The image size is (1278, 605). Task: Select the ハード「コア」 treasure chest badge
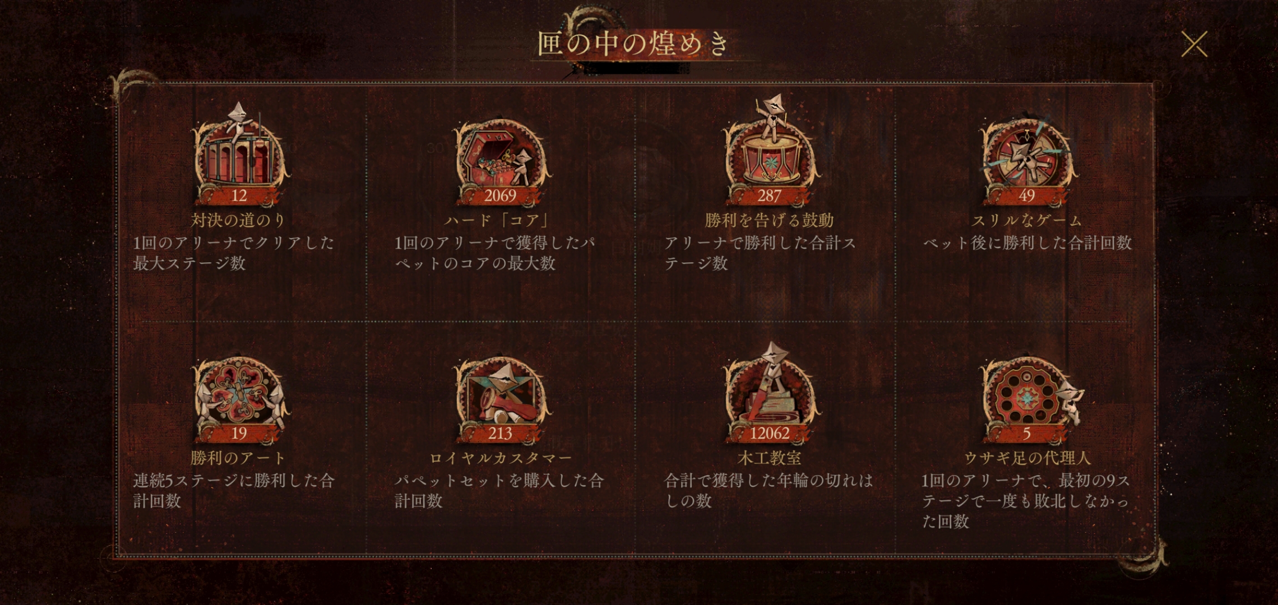tap(500, 160)
